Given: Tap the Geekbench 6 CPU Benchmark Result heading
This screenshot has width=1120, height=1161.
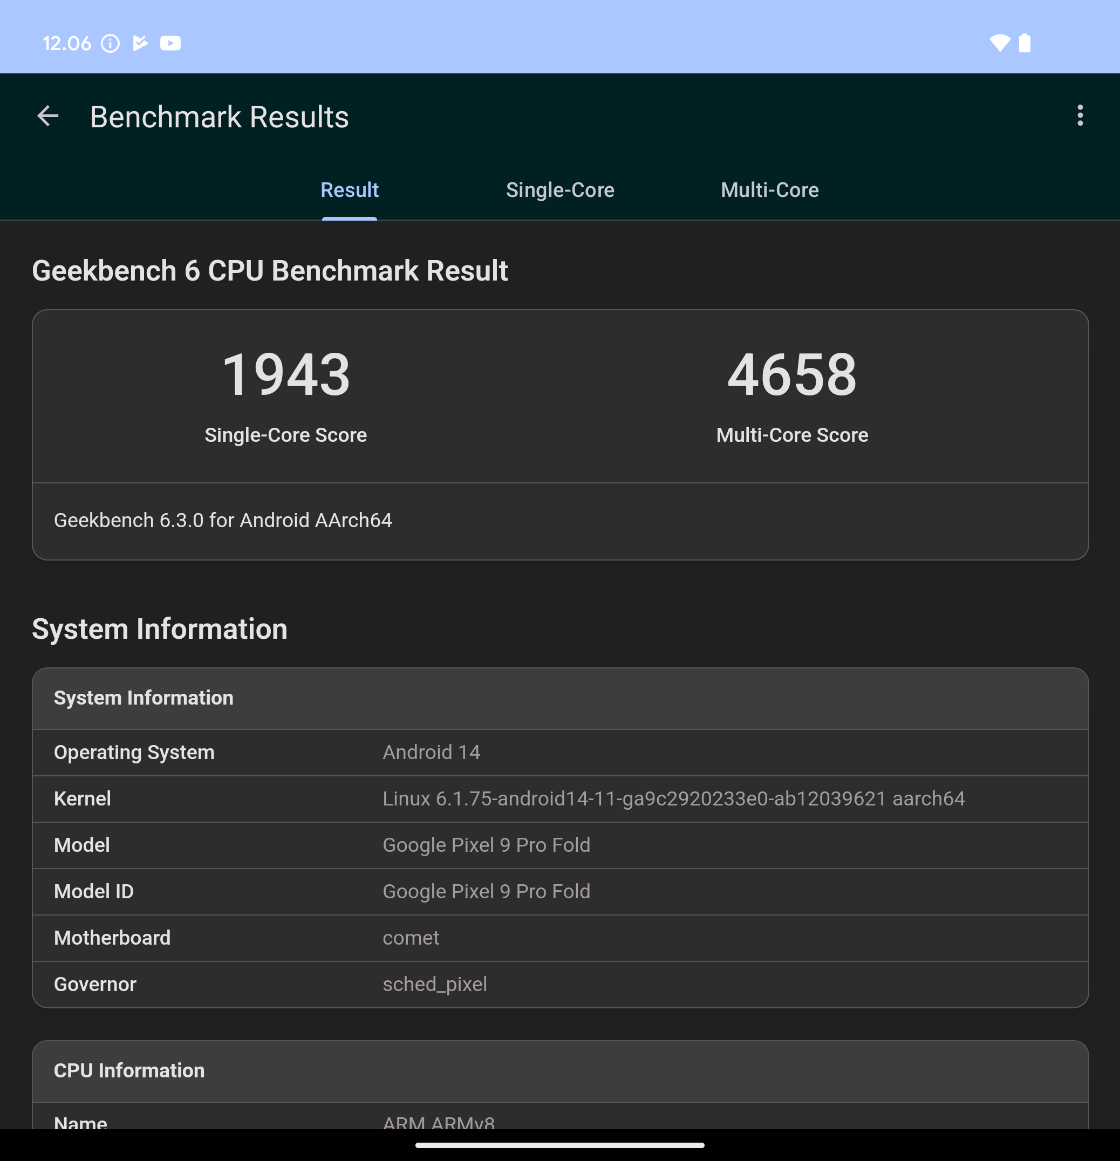Looking at the screenshot, I should (270, 271).
